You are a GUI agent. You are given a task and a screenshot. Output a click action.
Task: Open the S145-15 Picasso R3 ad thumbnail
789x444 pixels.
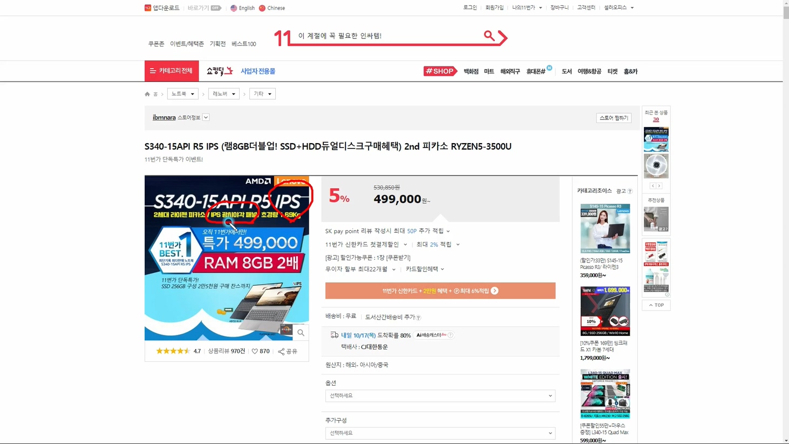pyautogui.click(x=605, y=228)
